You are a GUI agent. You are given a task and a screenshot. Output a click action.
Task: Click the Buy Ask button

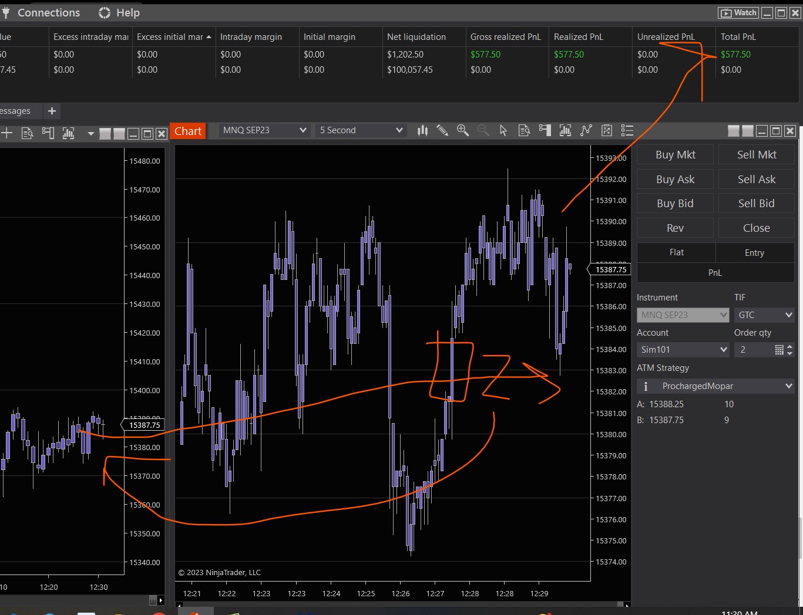click(676, 179)
